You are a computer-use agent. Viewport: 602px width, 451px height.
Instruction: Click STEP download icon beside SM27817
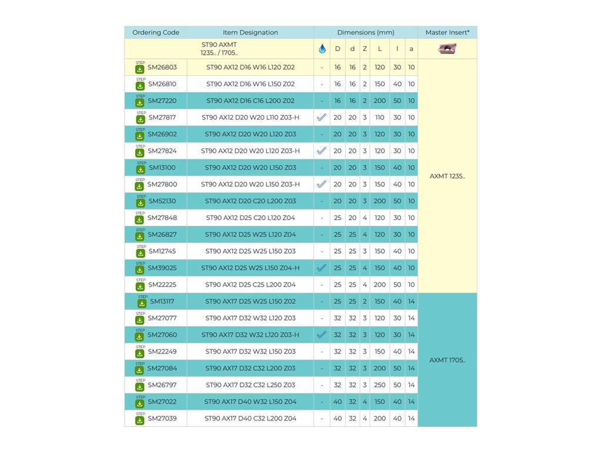pos(141,118)
